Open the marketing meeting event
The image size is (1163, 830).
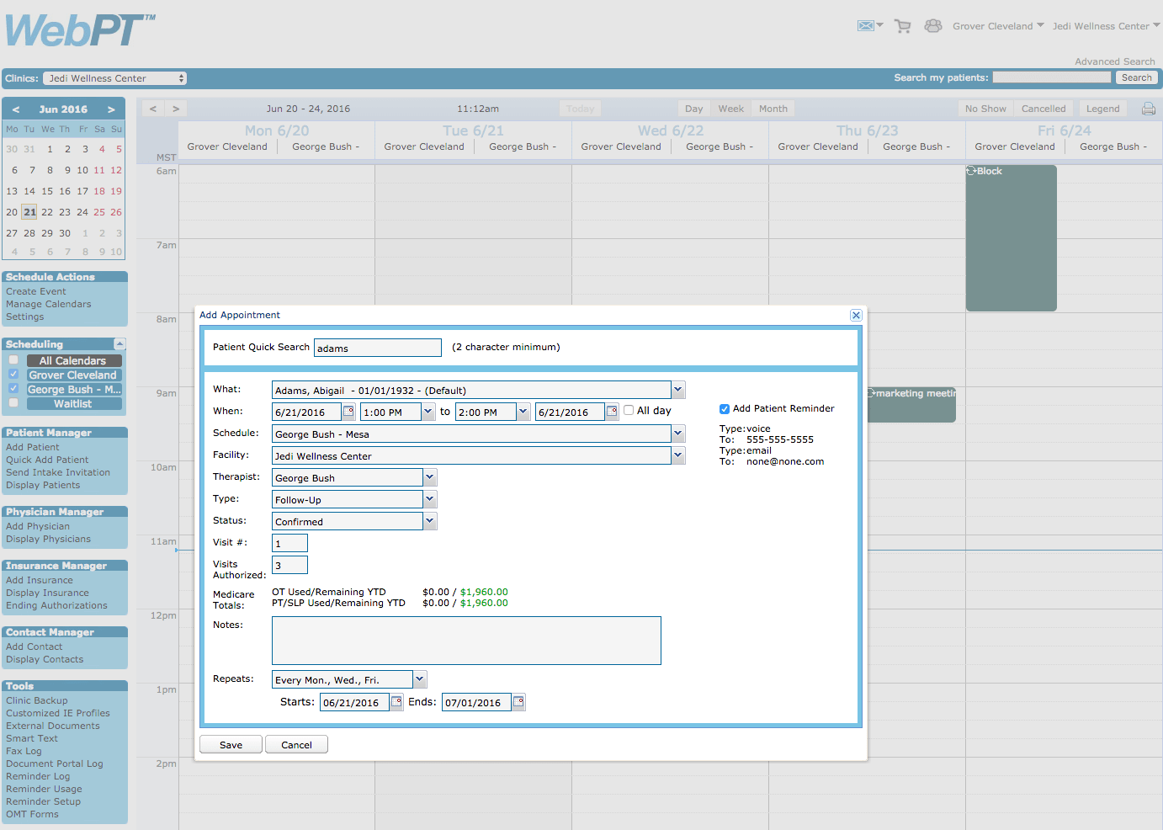click(911, 404)
